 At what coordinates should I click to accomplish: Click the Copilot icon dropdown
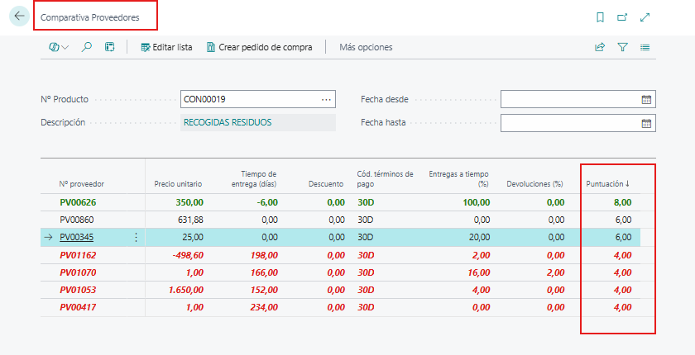(x=59, y=47)
